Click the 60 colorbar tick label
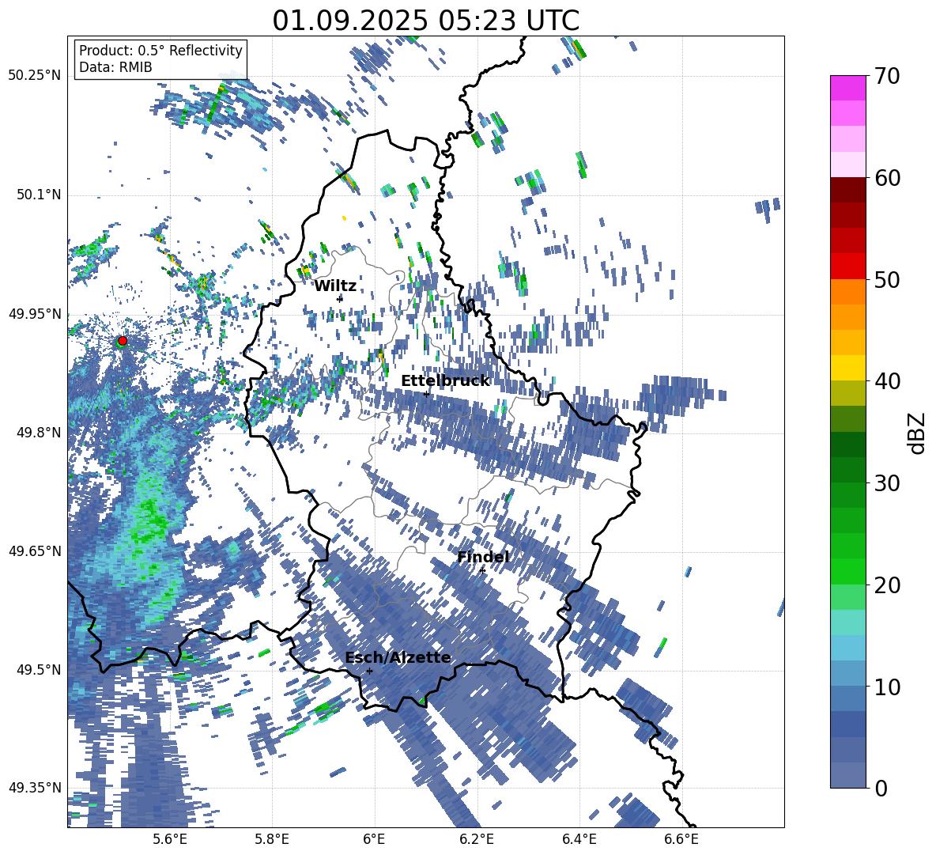This screenshot has height=855, width=936. (888, 179)
